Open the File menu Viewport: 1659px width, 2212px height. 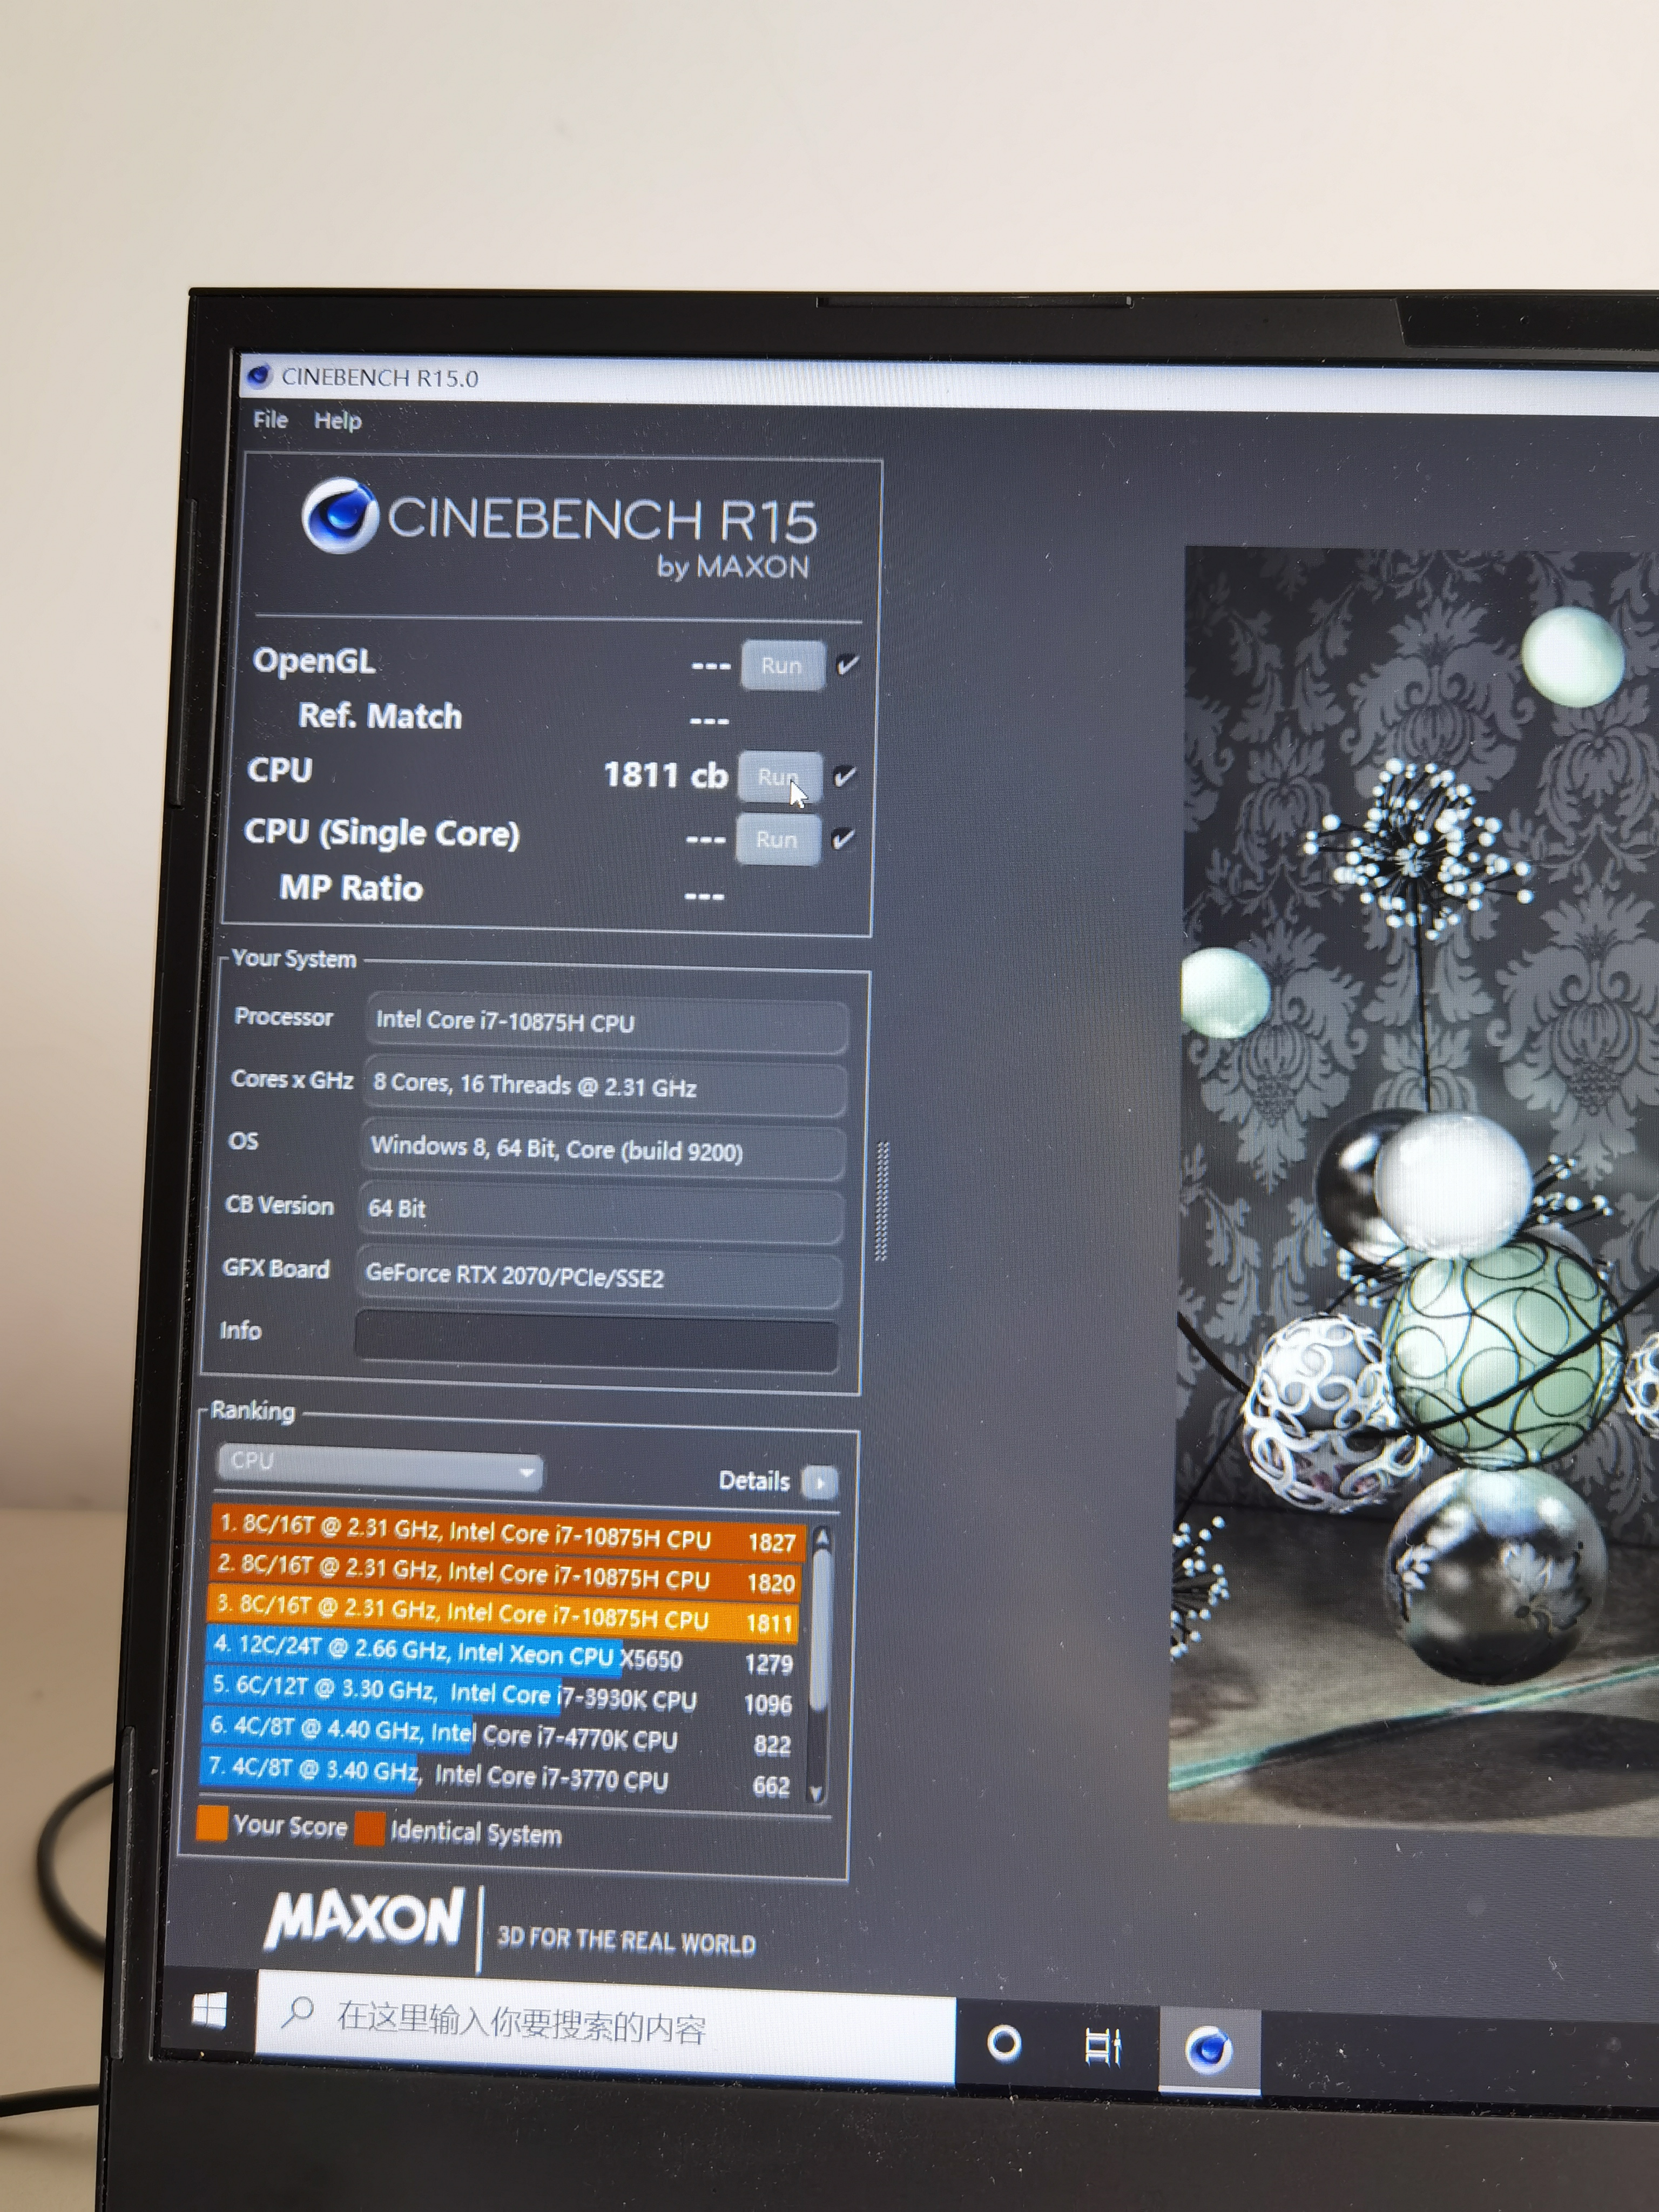pyautogui.click(x=270, y=419)
